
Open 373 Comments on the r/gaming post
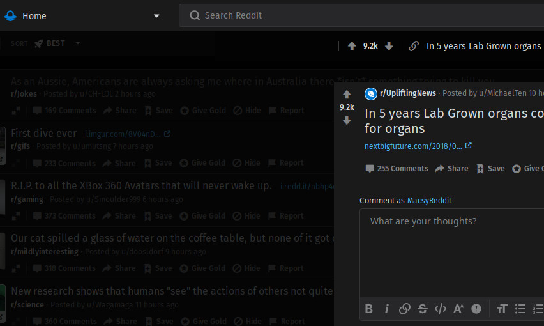coord(64,216)
